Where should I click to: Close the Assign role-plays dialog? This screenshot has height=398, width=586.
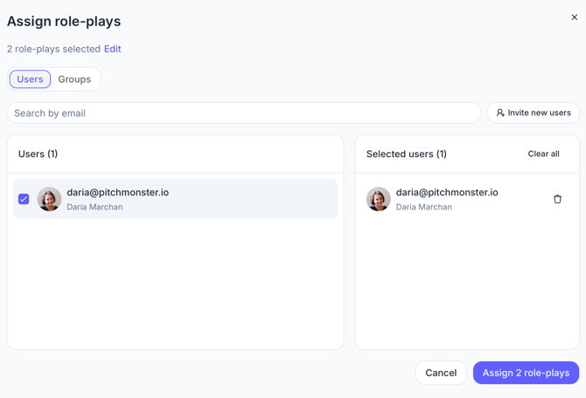pos(574,17)
